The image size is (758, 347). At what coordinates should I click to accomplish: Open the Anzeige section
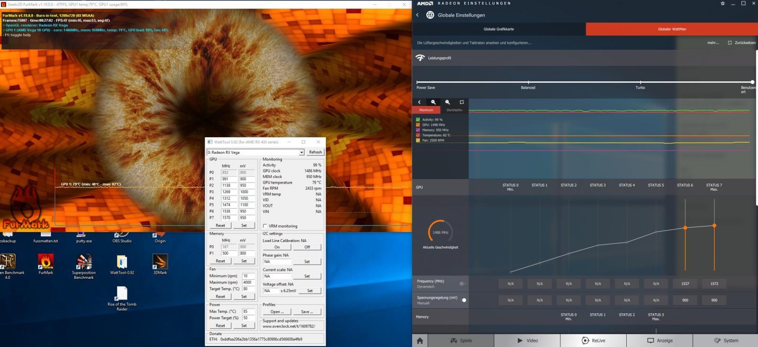660,340
